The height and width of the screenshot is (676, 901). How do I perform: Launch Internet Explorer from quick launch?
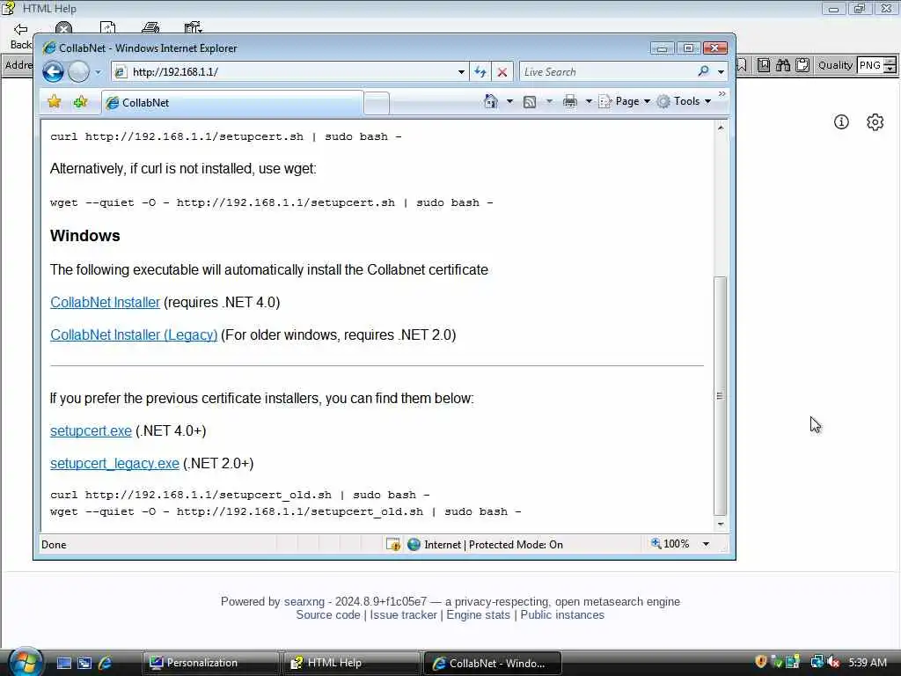pyautogui.click(x=105, y=663)
